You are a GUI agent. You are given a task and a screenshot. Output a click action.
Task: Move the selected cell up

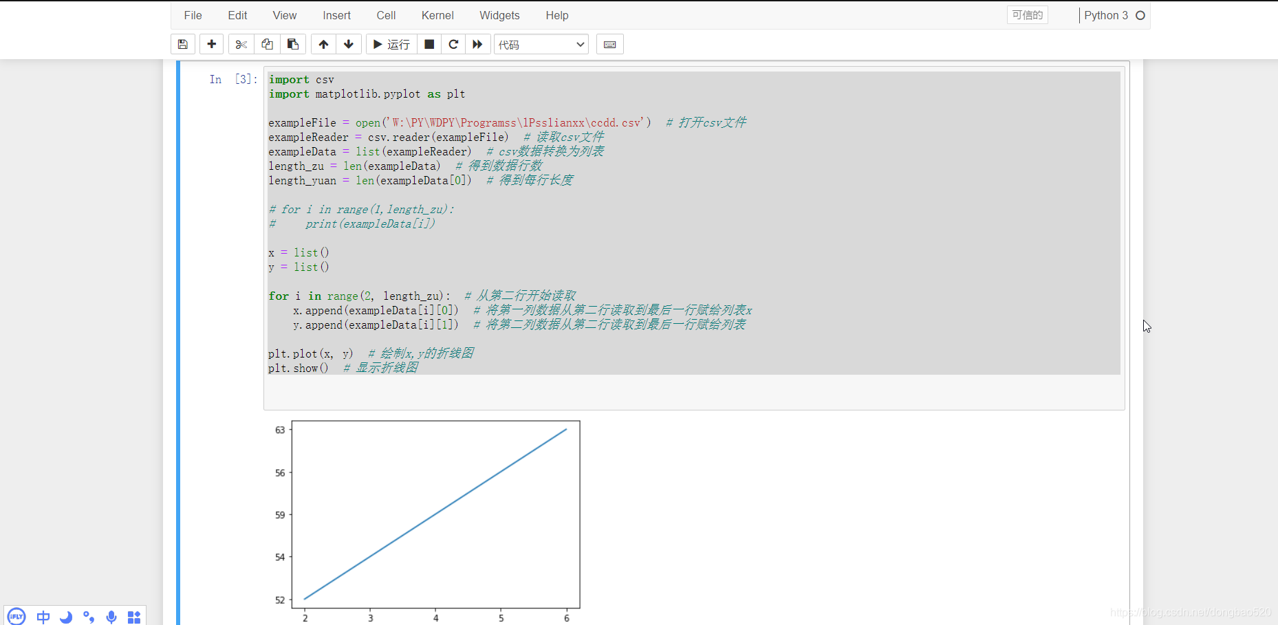(323, 44)
